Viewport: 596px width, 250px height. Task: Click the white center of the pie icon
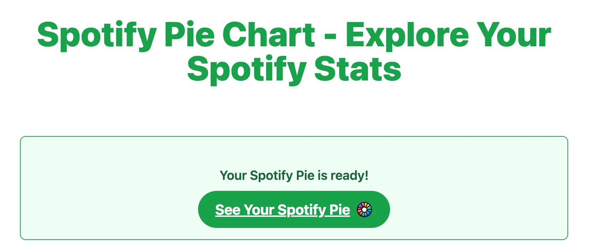tap(364, 209)
